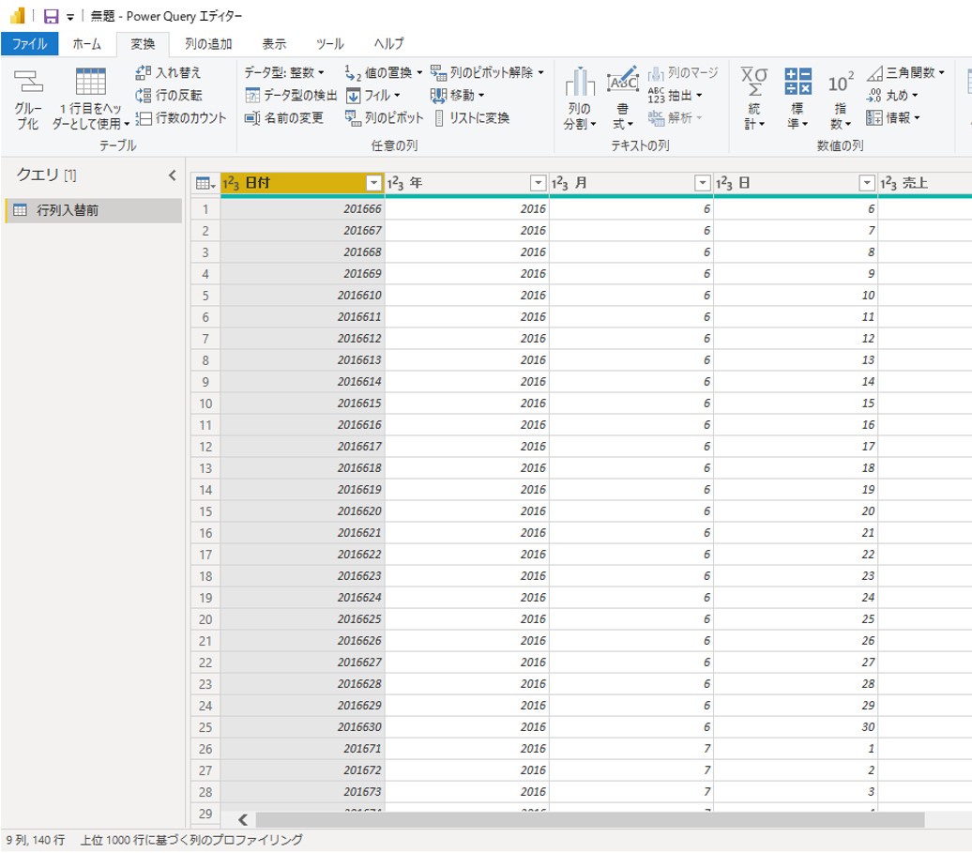Screen dimensions: 972x853
Task: Open the filter dropdown on 日付 column
Action: tap(374, 183)
